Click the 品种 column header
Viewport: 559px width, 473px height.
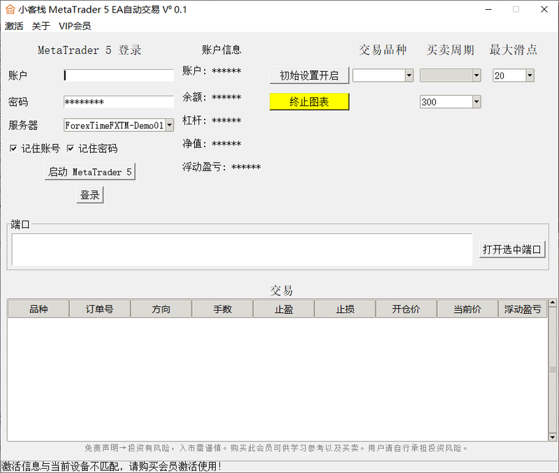pyautogui.click(x=38, y=309)
